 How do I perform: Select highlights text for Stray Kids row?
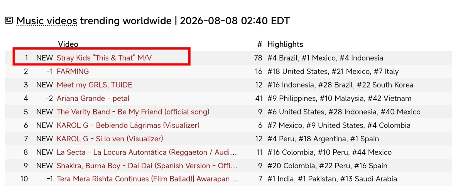tap(325, 58)
